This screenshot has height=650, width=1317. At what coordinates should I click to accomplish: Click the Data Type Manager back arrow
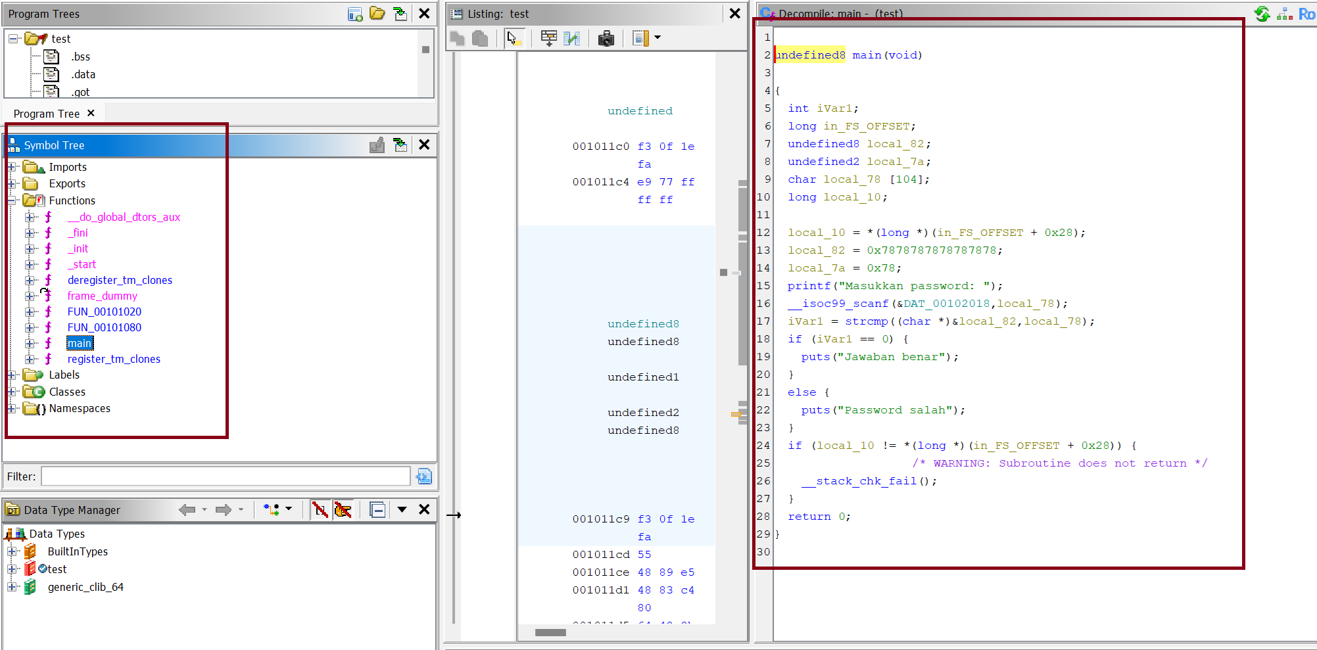coord(187,510)
